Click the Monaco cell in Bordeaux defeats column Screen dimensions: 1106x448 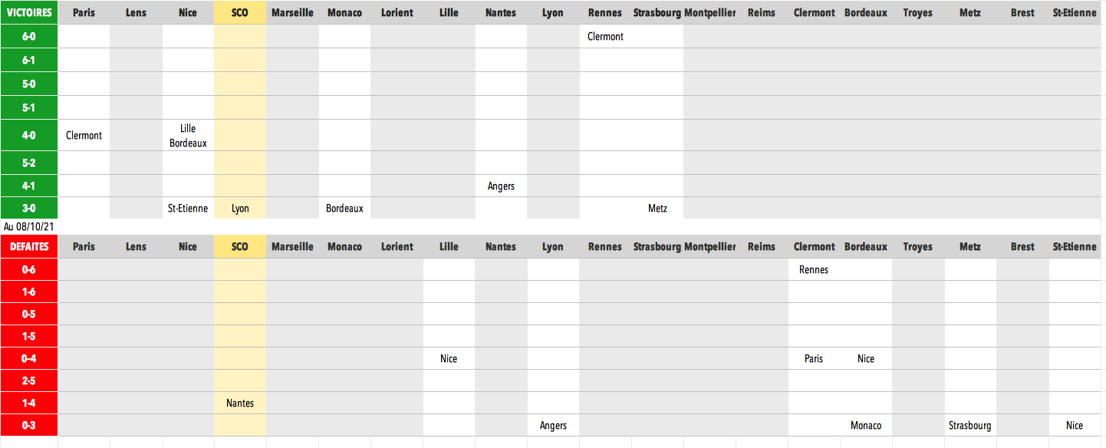[x=866, y=425]
